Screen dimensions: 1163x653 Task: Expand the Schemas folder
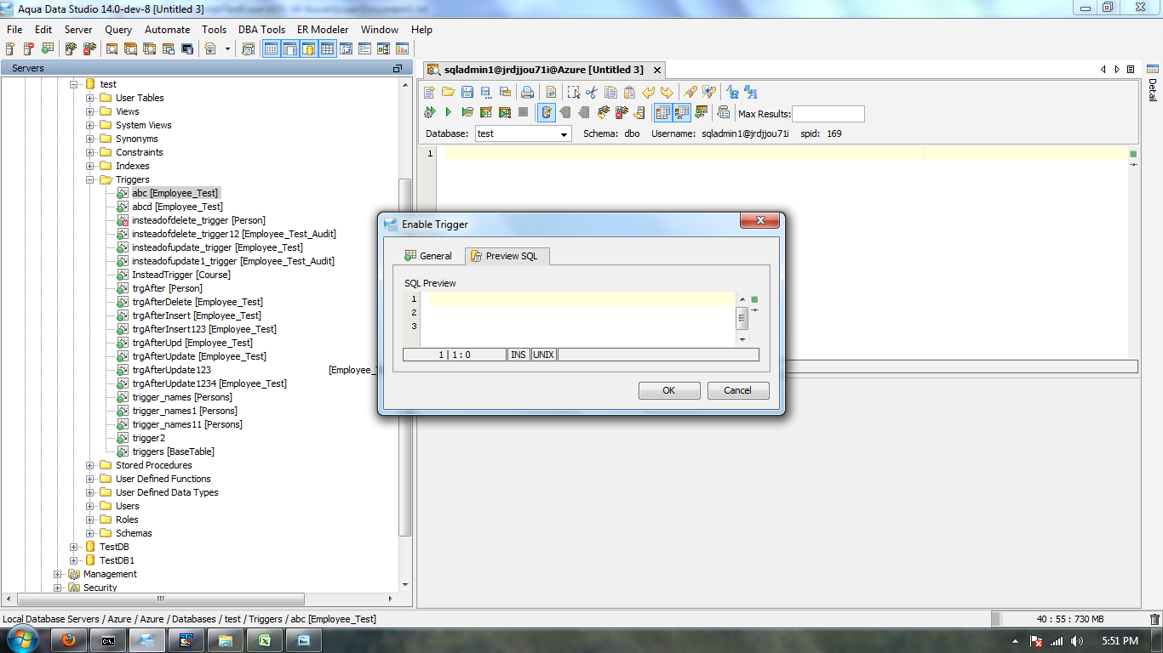click(x=90, y=533)
